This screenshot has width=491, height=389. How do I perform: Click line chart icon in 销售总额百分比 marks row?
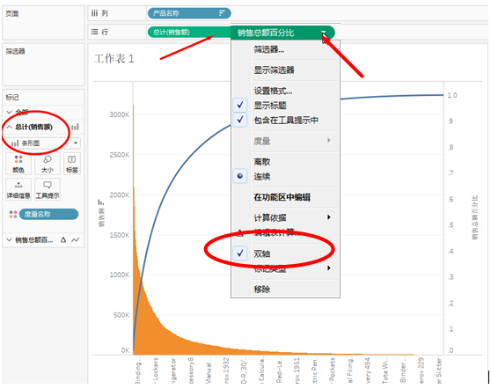coord(75,240)
